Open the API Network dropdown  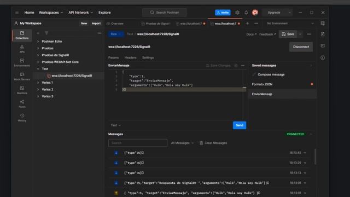pos(80,13)
